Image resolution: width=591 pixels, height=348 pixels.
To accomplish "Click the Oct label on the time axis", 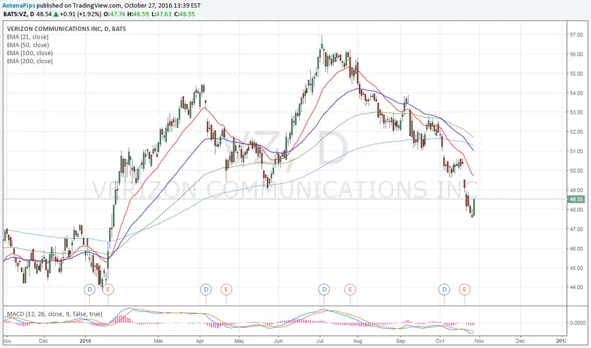I will pyautogui.click(x=440, y=341).
